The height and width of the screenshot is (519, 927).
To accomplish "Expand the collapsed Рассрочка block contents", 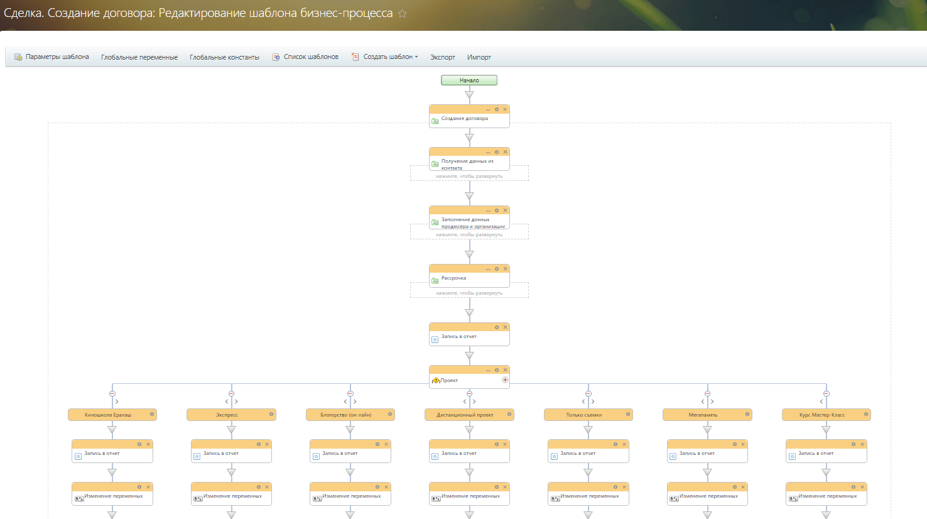I will 469,293.
